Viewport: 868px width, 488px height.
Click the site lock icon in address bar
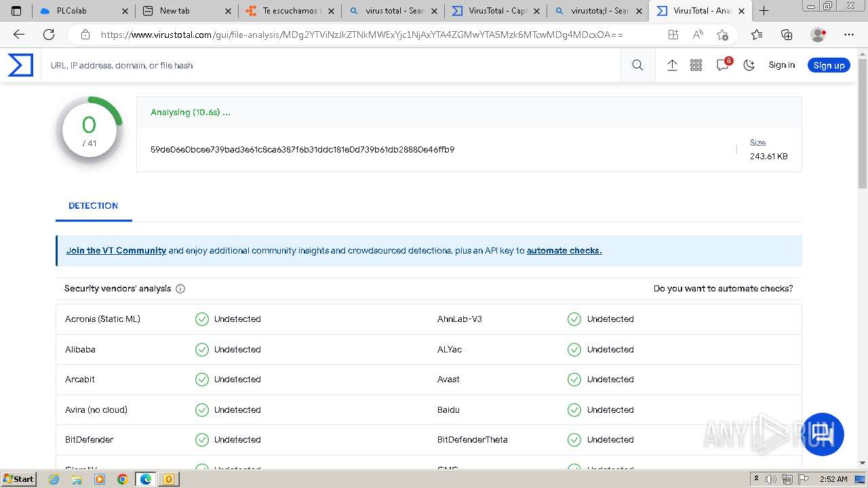(85, 35)
